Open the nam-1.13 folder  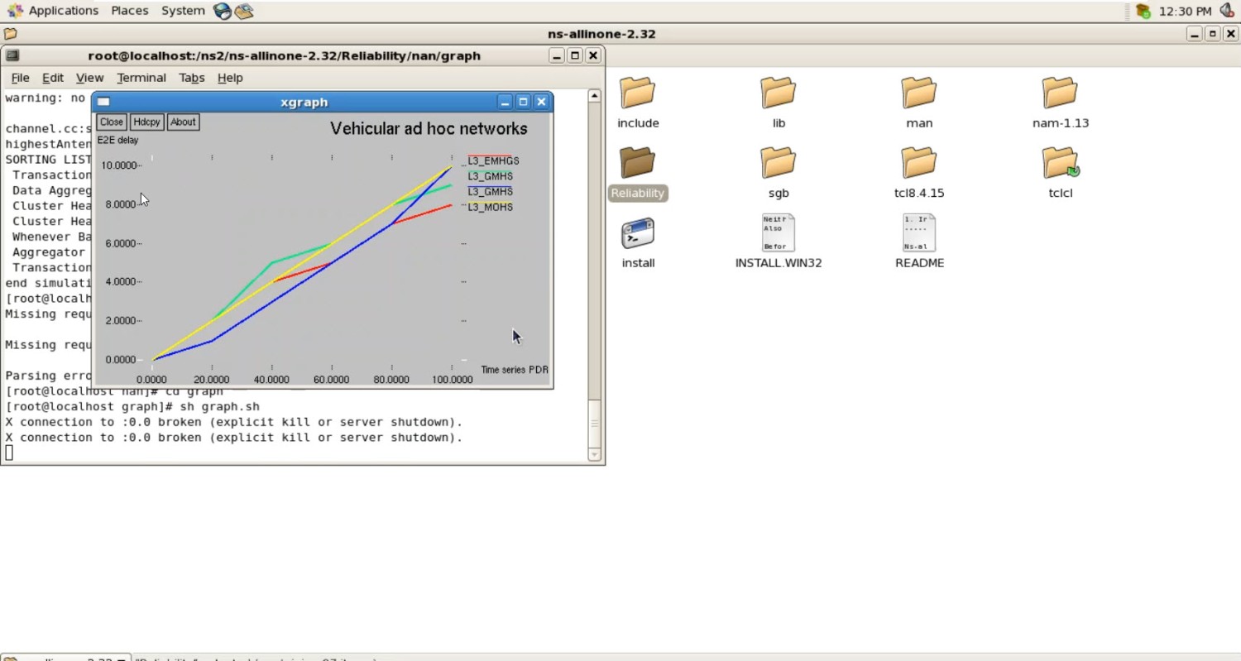(x=1060, y=93)
